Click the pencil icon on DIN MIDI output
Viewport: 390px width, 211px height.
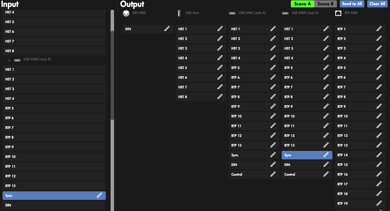click(x=167, y=29)
